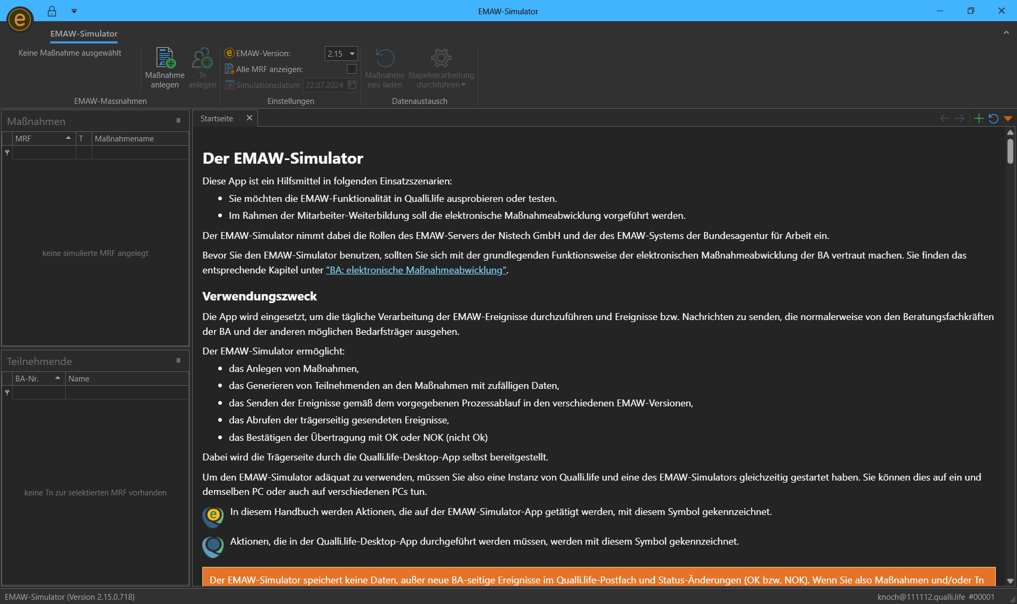This screenshot has width=1017, height=604.
Task: Click 'Keine Maßnahme ausgewählt' label
Action: click(x=70, y=53)
